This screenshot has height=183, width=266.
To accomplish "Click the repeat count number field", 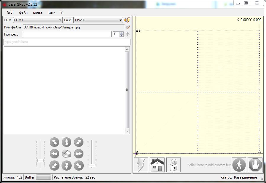I will pos(116,34).
